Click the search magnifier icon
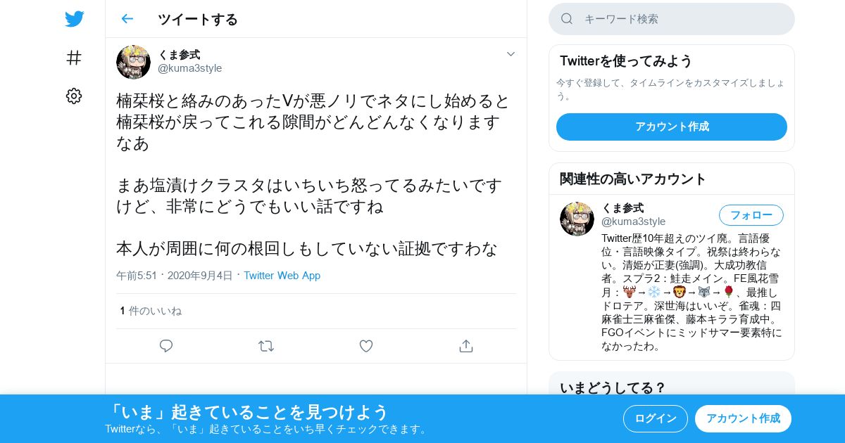 pos(567,19)
